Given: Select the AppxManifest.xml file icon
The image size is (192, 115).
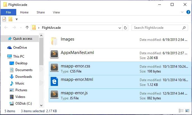Looking at the screenshot, I should pyautogui.click(x=54, y=54).
